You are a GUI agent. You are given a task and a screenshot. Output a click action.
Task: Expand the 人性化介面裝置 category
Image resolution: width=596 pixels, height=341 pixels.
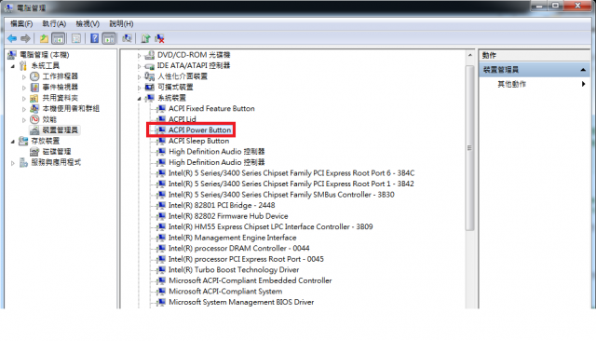(139, 77)
